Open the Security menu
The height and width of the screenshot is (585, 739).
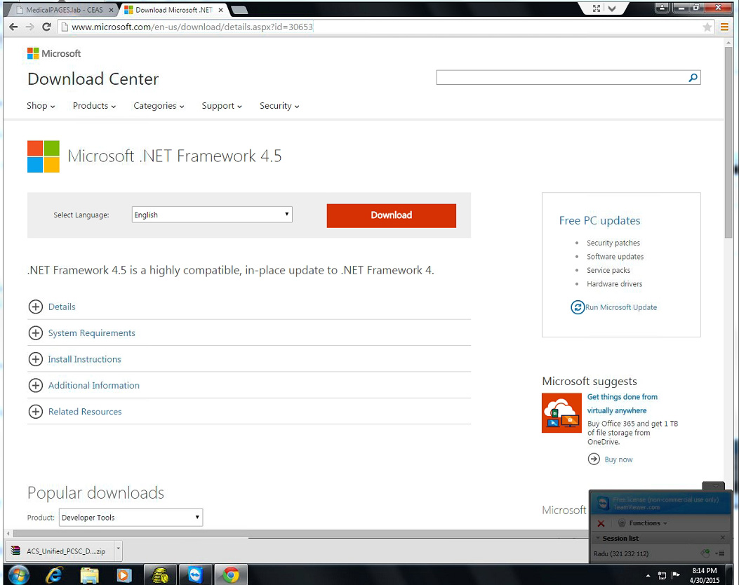[279, 106]
